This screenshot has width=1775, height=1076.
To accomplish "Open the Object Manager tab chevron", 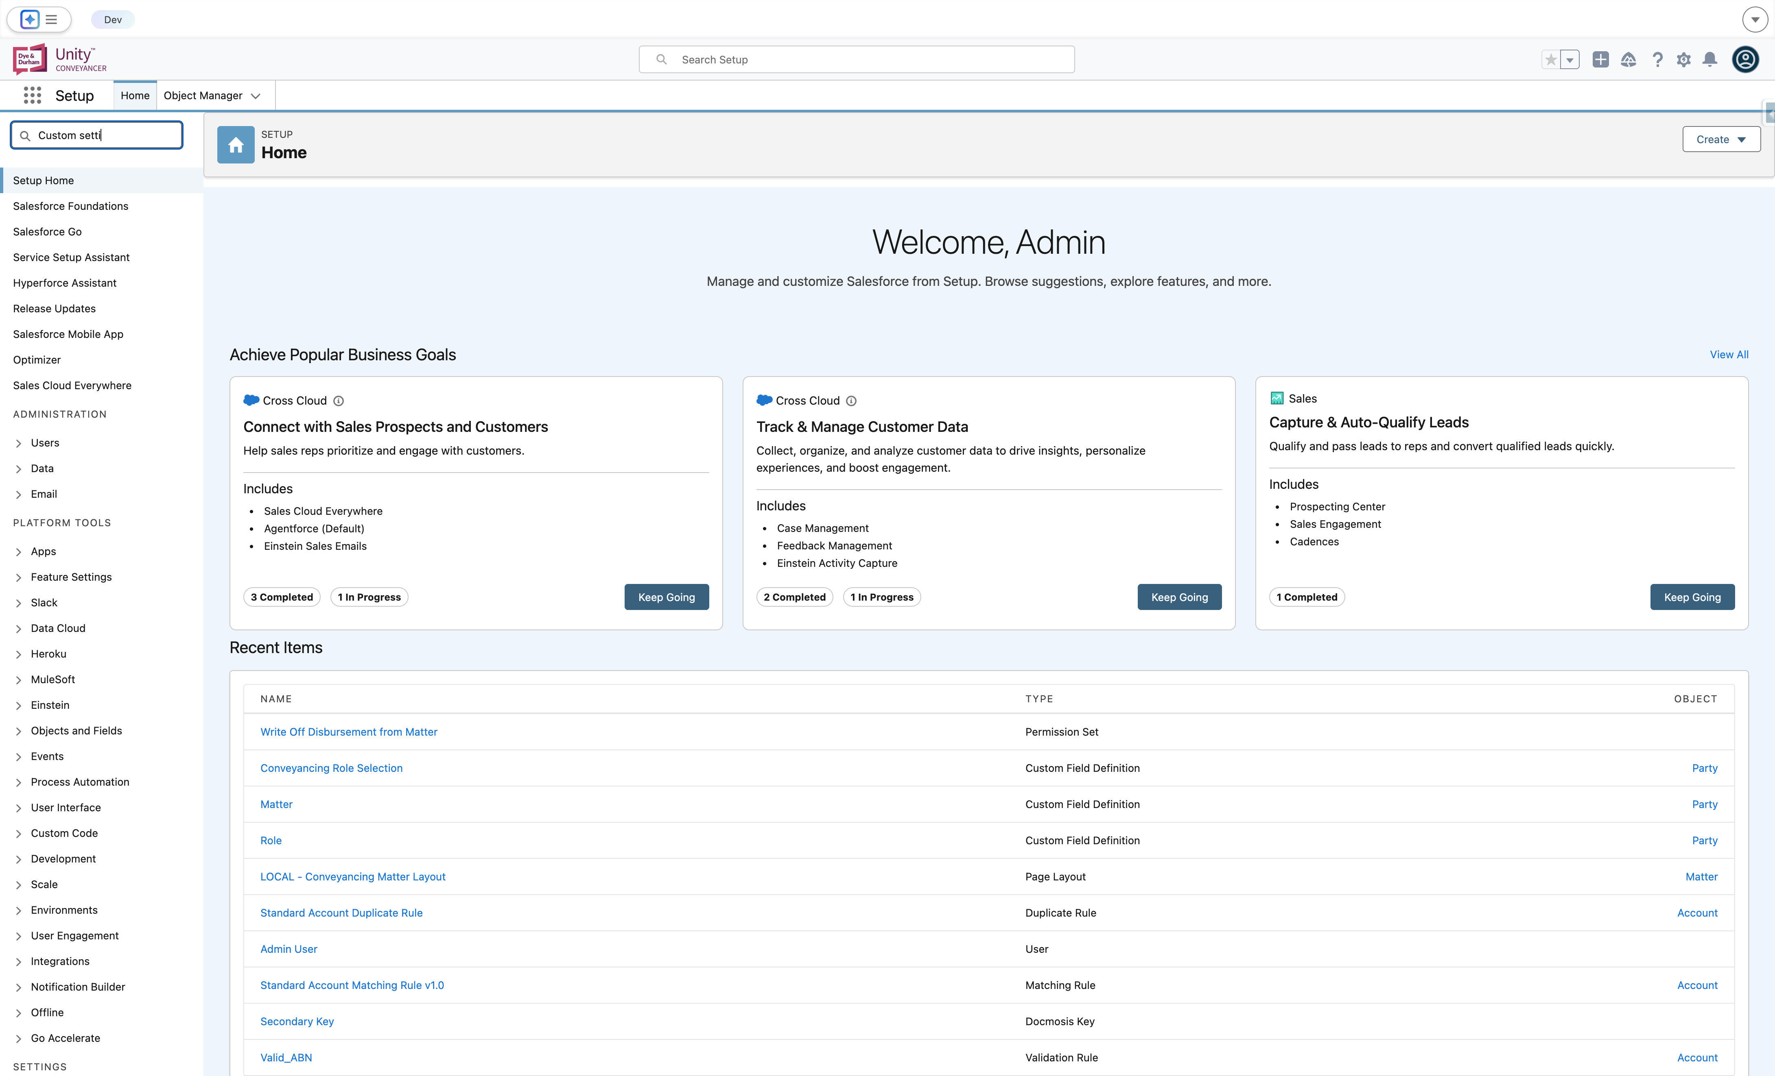I will (256, 96).
